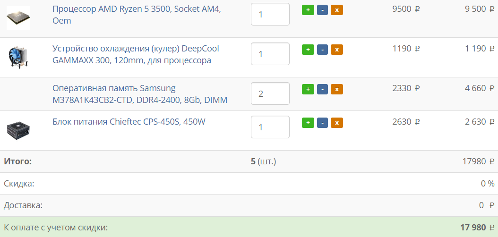Increase quantity of Samsung DDR4-2400 memory

click(x=308, y=90)
